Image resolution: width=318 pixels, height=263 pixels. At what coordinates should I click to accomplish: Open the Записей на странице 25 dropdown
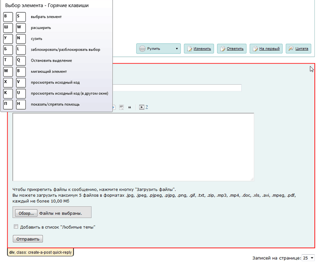click(x=308, y=258)
